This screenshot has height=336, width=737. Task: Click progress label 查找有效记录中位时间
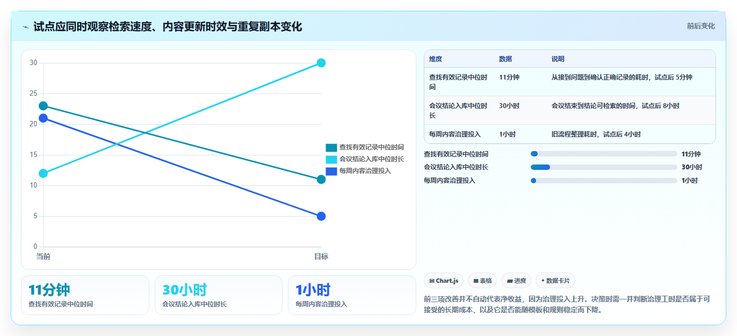[x=456, y=154]
